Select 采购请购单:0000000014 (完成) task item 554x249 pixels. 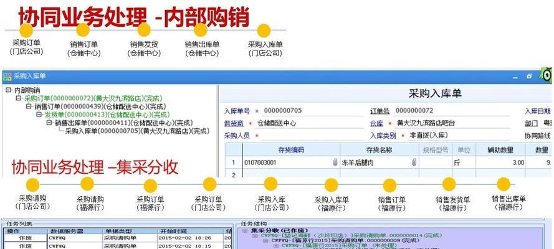tap(351, 235)
